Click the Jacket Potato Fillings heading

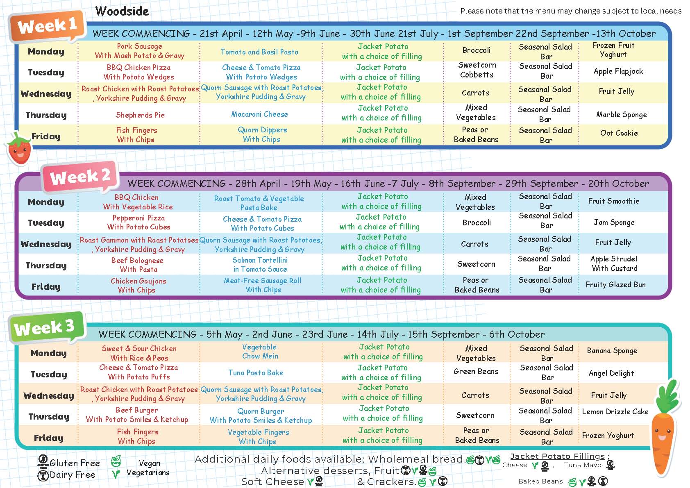click(558, 456)
